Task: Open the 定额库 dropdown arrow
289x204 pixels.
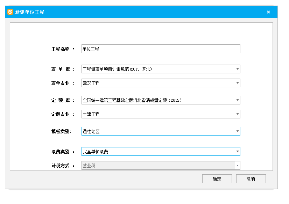Action: (x=237, y=100)
